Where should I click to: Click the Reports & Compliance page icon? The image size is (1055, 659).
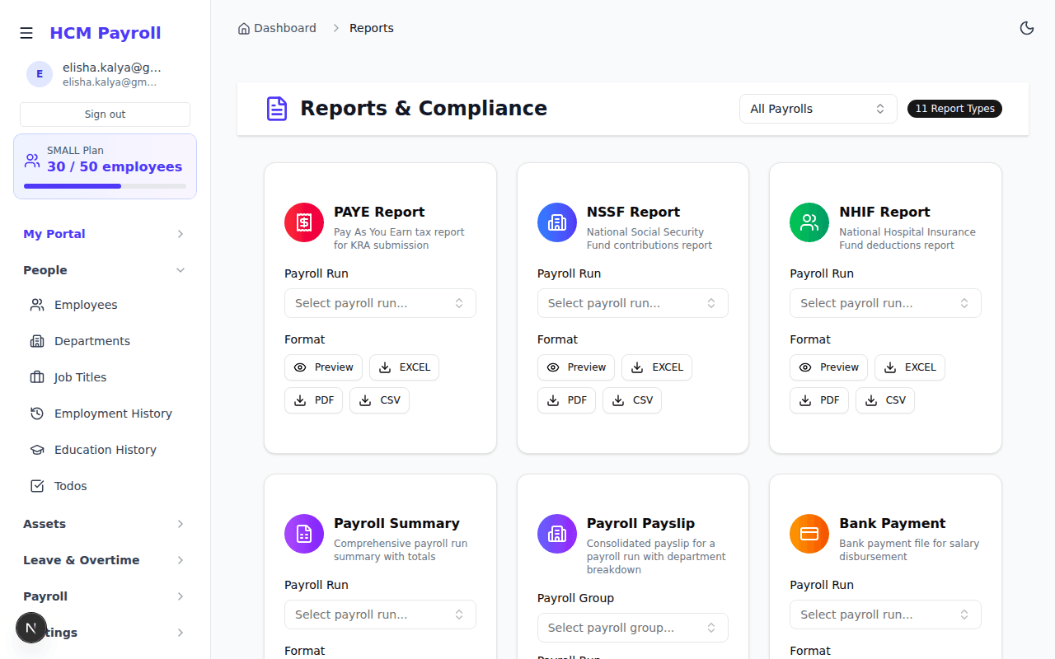point(276,108)
